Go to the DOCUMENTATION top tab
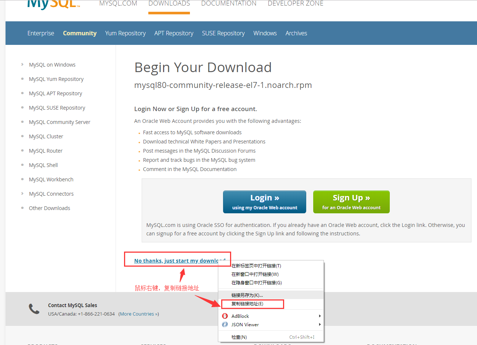477x345 pixels. click(229, 4)
